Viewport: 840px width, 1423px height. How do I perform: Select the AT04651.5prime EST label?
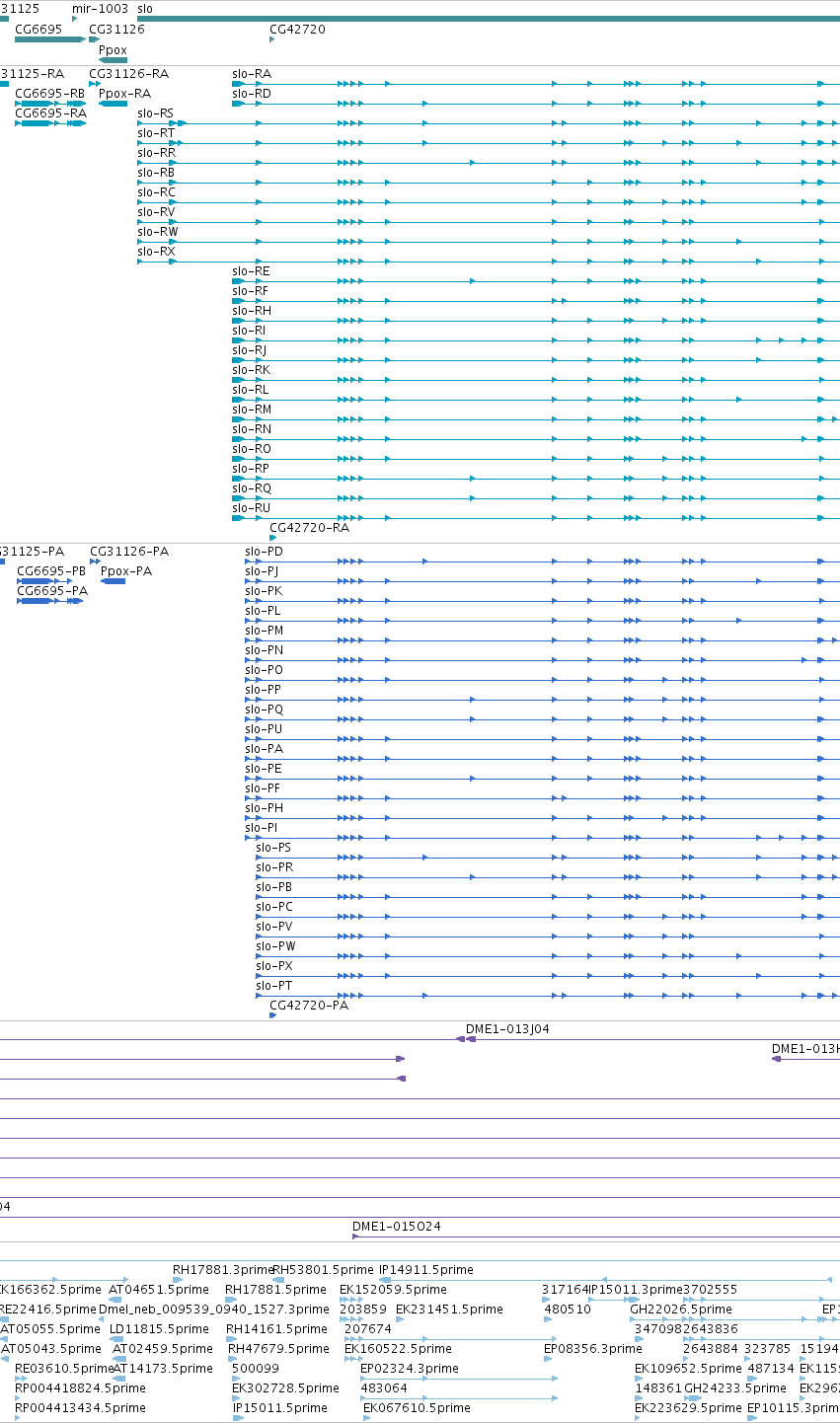tap(159, 1290)
